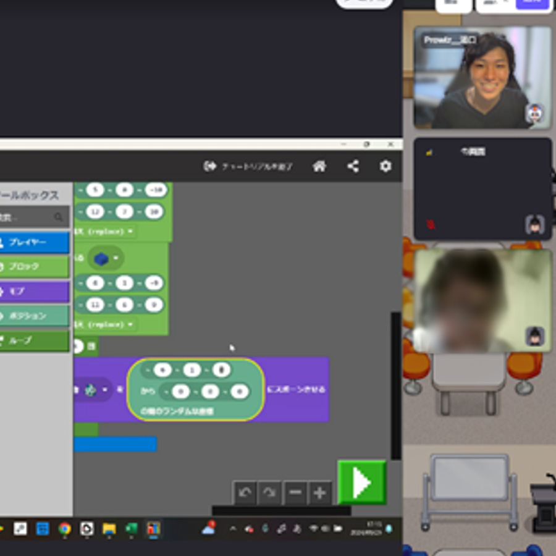Select the ブロック (Block) toolbox category

pyautogui.click(x=34, y=267)
